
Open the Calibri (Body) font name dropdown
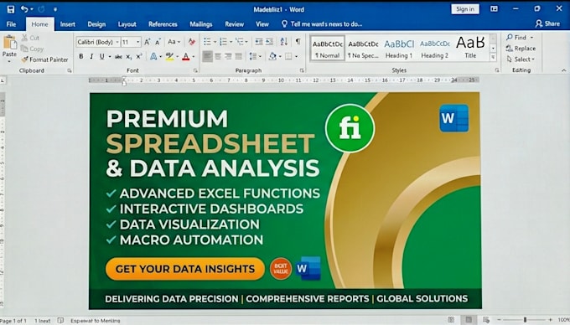coord(117,42)
